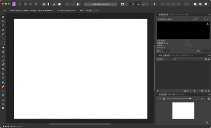Click the warning triangle in histogram
Image resolution: width=211 pixels, height=128 pixels.
tap(207, 23)
